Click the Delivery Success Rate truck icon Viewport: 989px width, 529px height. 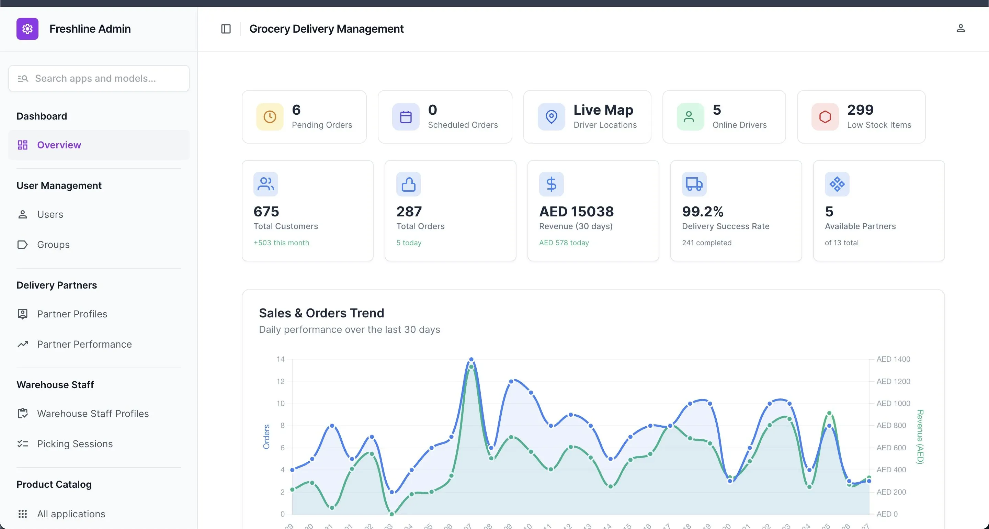tap(694, 184)
